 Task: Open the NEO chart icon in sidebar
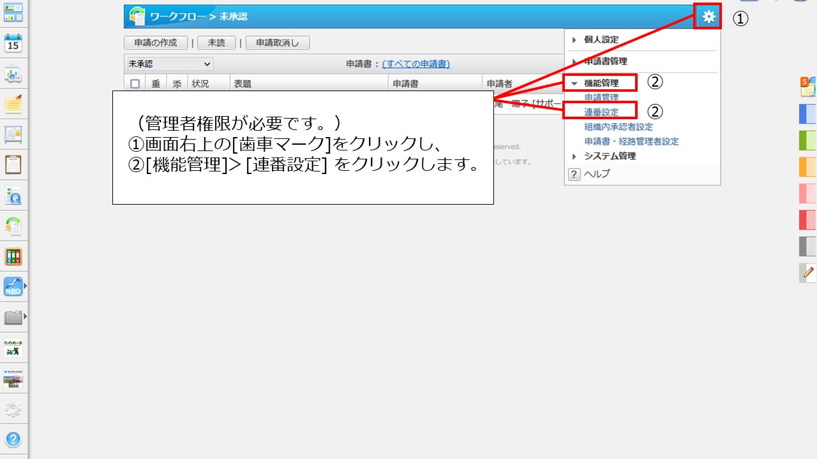(x=13, y=286)
